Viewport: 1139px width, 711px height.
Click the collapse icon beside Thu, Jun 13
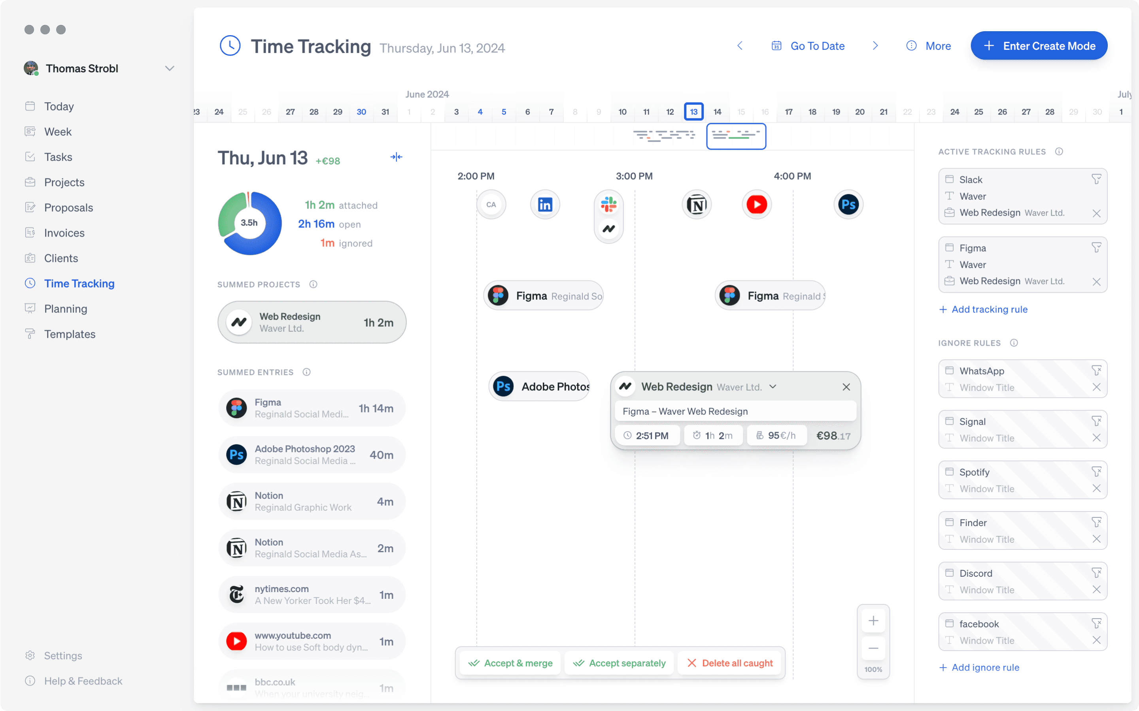pyautogui.click(x=396, y=157)
